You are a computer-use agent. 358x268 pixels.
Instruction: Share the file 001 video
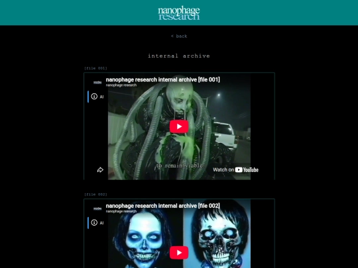tap(100, 170)
